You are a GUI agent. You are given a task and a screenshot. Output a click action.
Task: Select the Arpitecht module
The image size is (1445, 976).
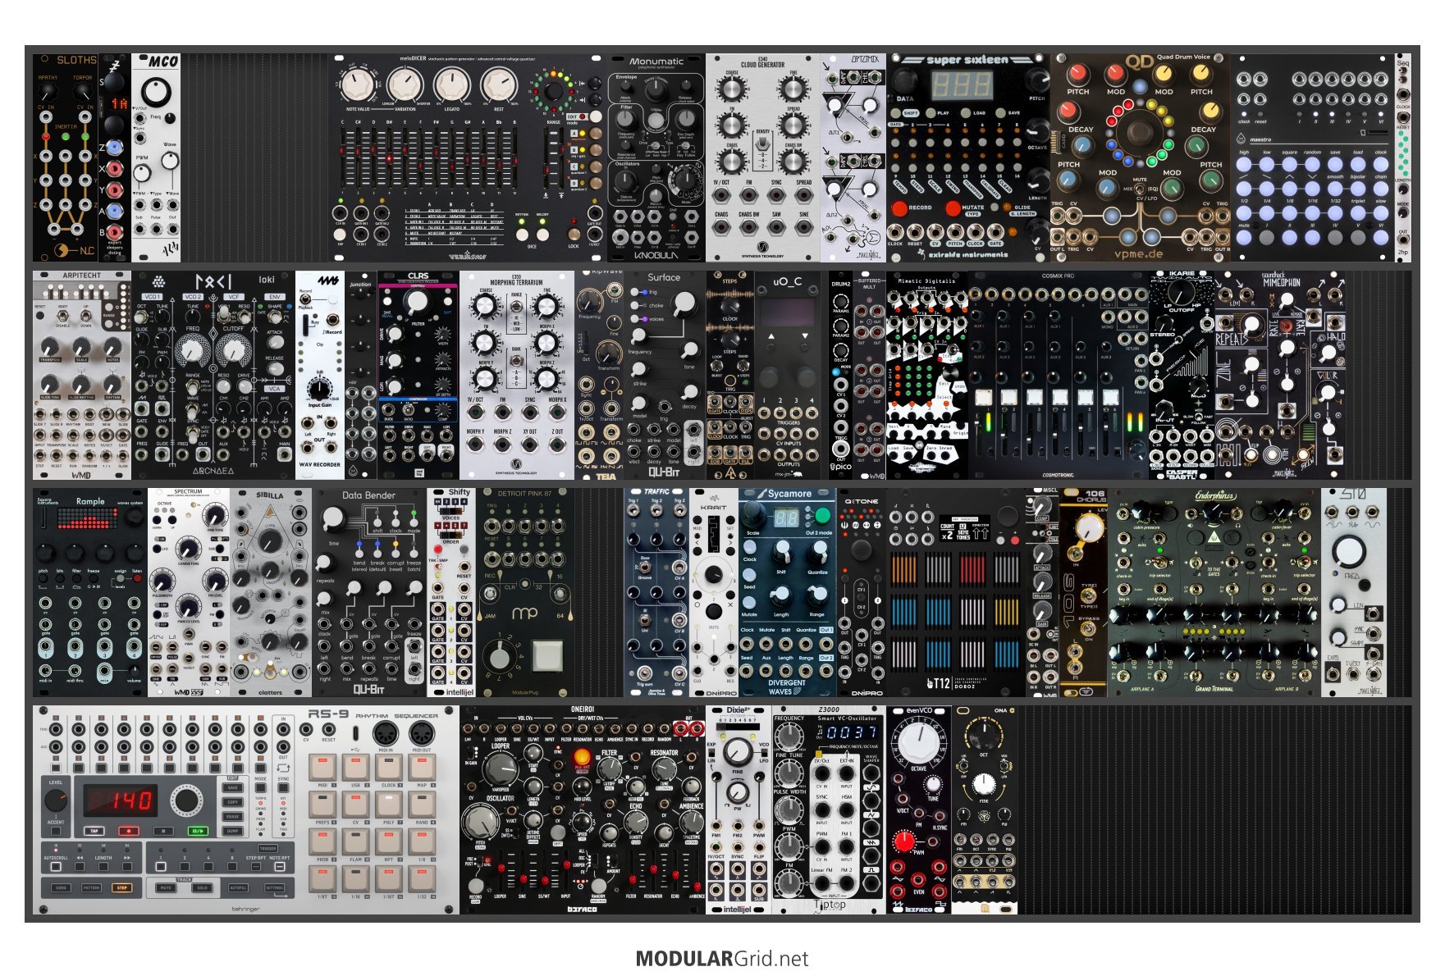tap(82, 376)
